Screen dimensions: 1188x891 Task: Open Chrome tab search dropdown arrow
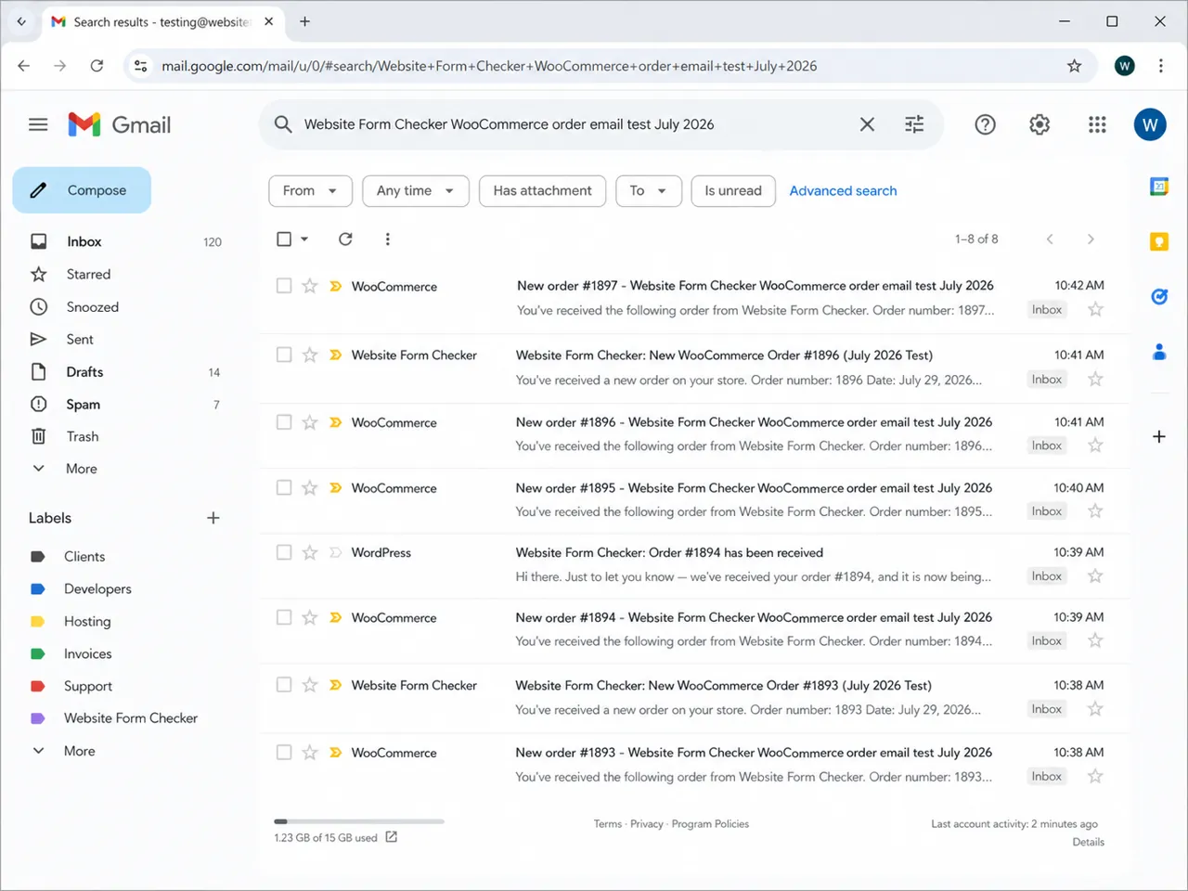click(x=20, y=21)
